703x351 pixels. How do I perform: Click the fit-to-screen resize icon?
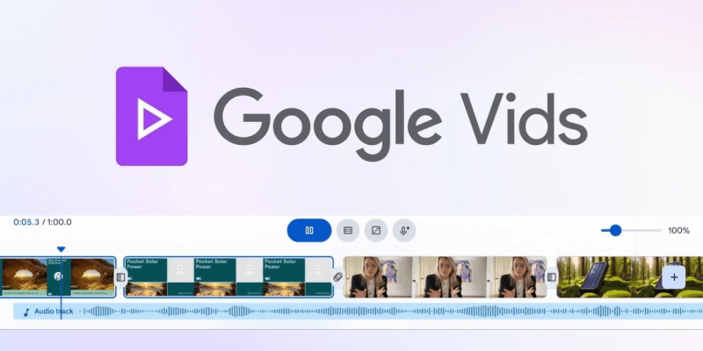click(376, 230)
